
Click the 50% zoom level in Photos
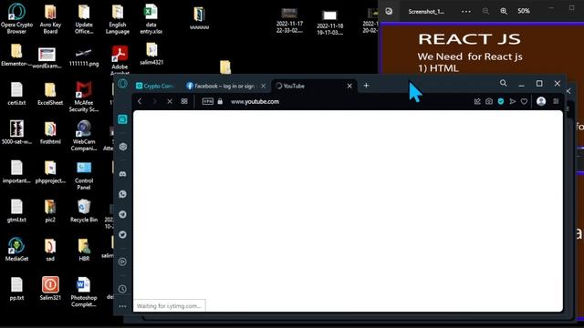pyautogui.click(x=524, y=11)
